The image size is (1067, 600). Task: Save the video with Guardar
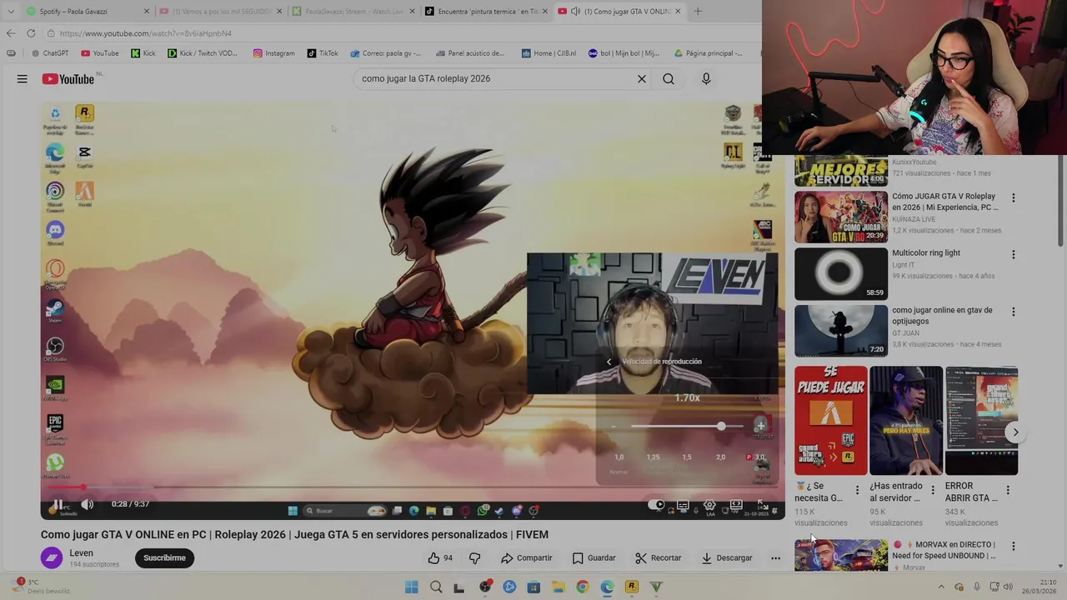(594, 558)
